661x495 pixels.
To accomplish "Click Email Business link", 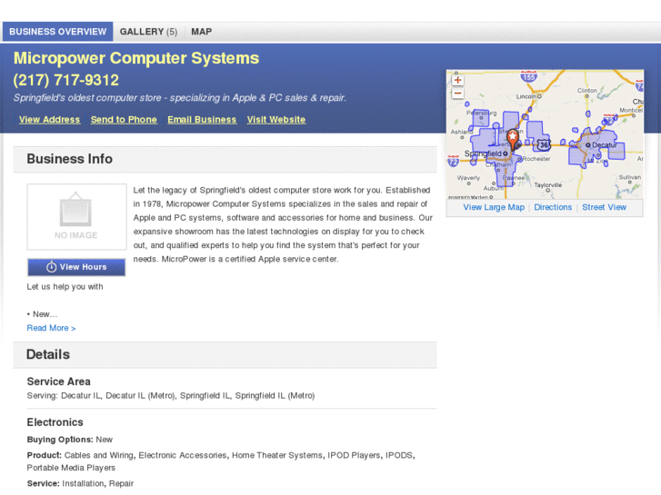I will click(x=202, y=120).
